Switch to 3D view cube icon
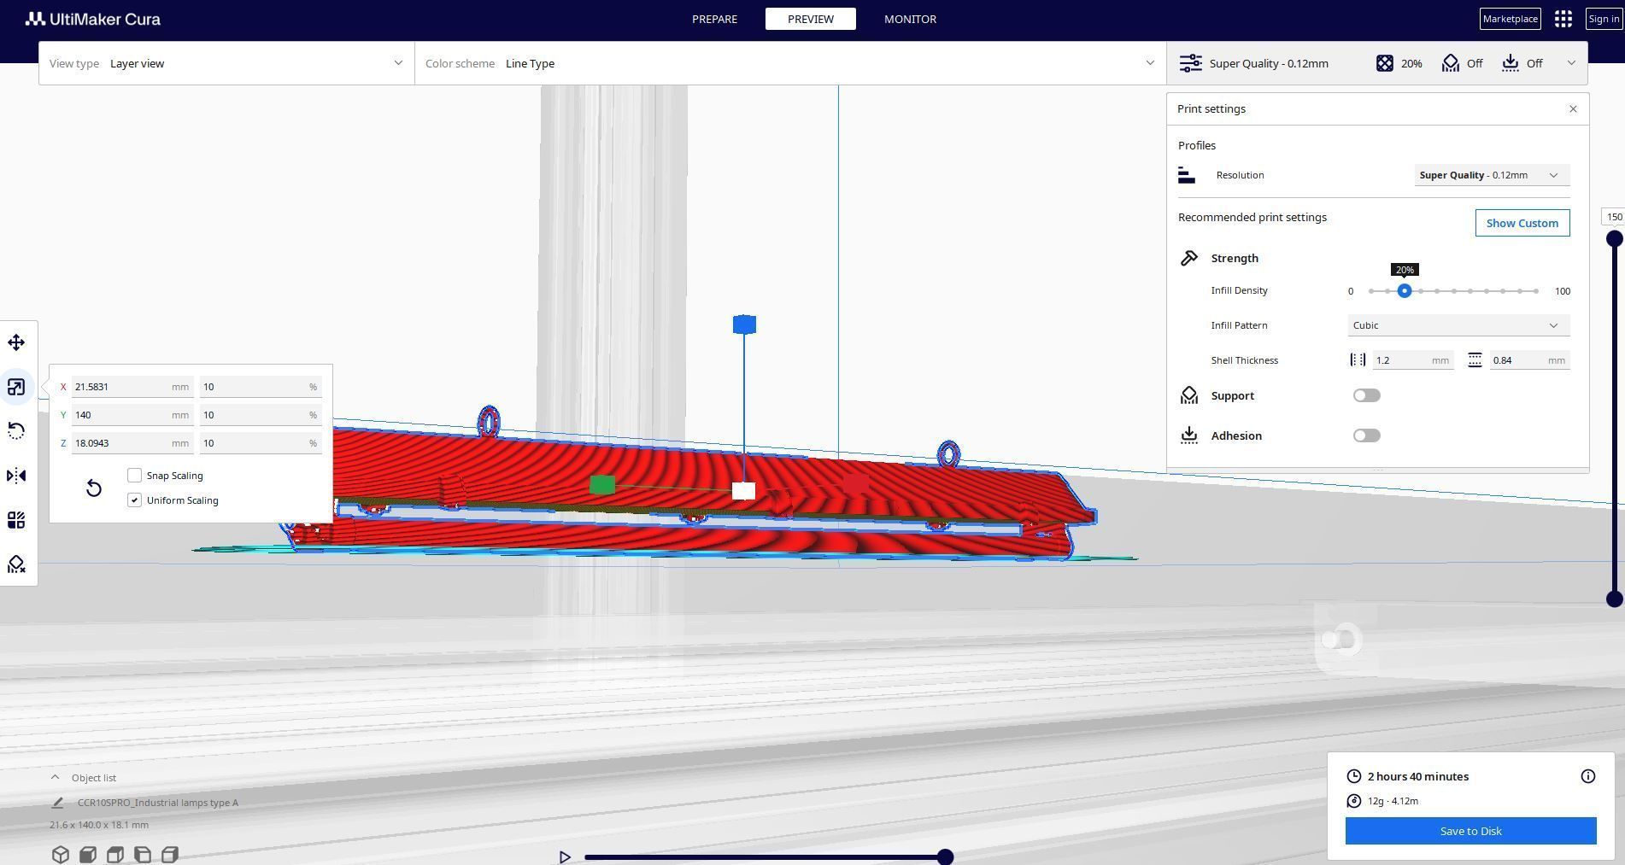The image size is (1625, 865). pyautogui.click(x=60, y=854)
